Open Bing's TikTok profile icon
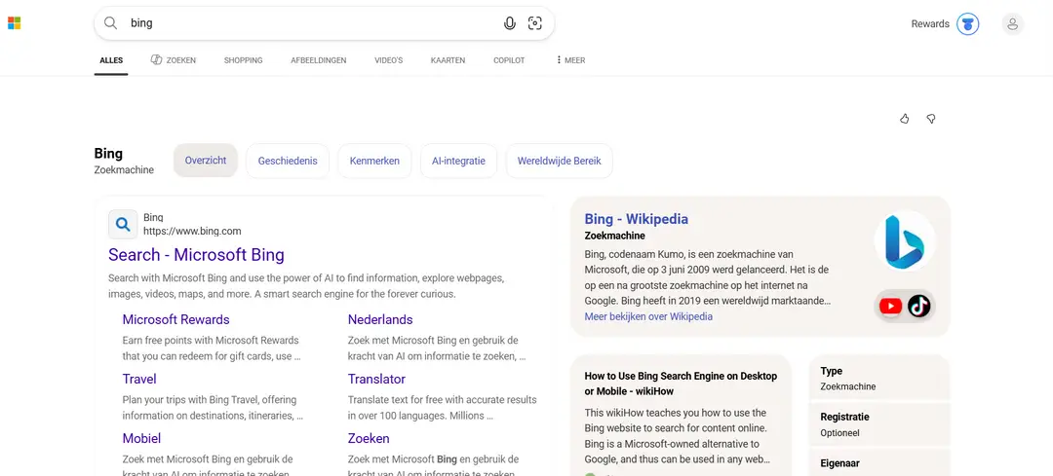The image size is (1053, 476). point(918,307)
